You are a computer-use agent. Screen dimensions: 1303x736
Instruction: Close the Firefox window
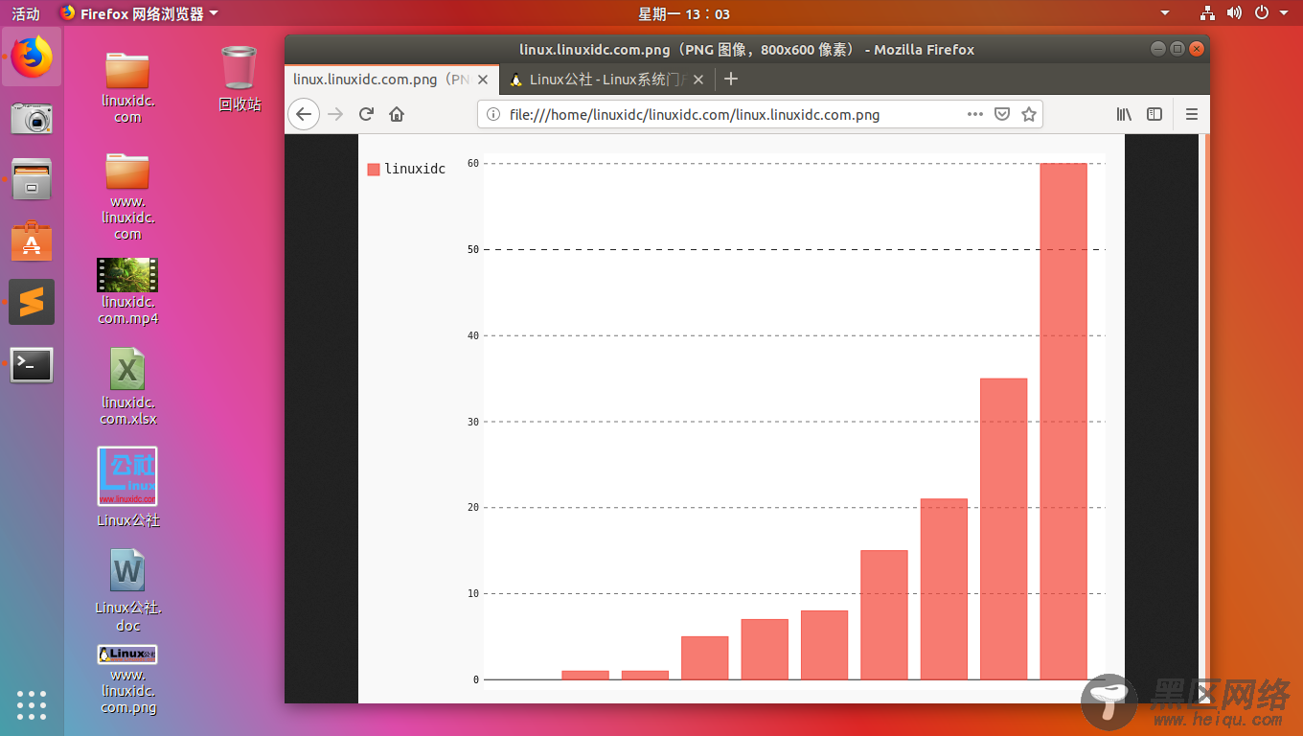(x=1197, y=49)
